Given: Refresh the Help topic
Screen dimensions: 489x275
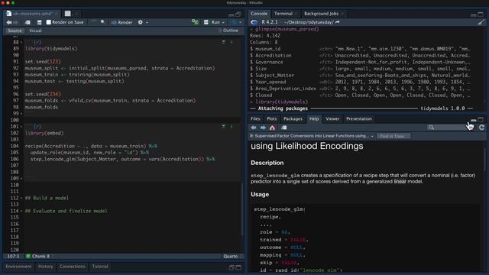Looking at the screenshot, I should pos(481,128).
